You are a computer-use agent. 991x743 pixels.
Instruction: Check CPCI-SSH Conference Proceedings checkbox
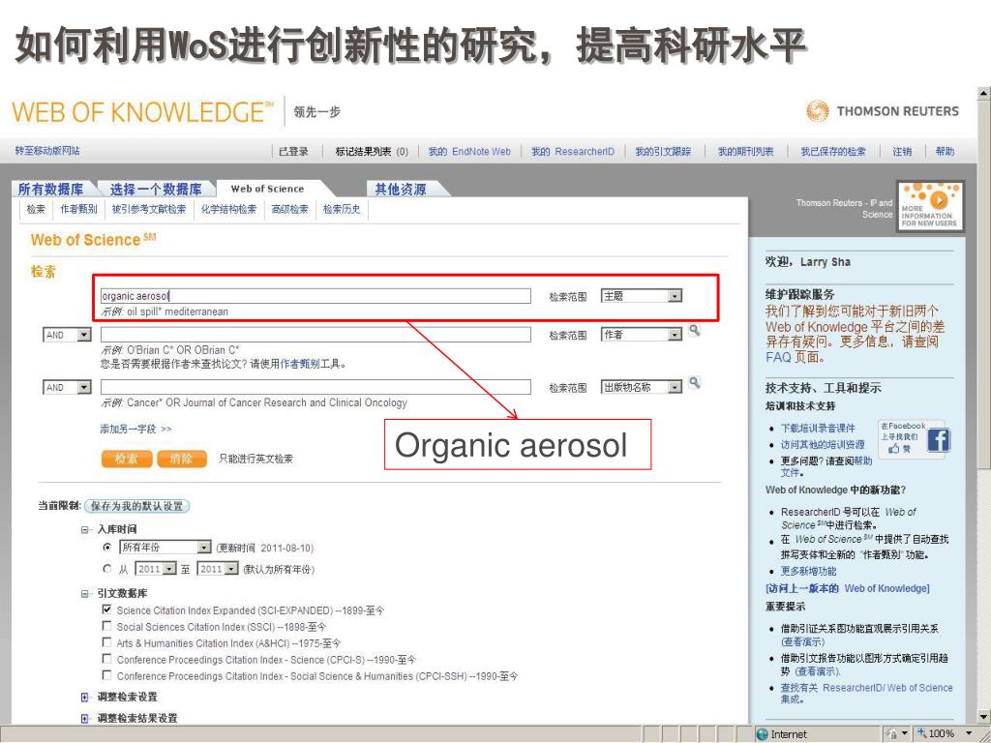106,675
